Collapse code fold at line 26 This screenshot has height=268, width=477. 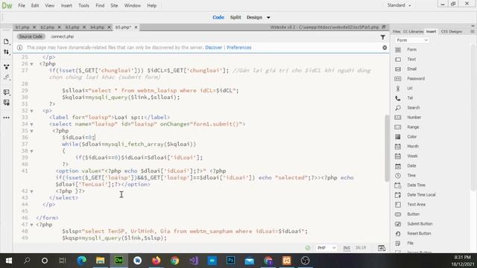click(x=31, y=64)
